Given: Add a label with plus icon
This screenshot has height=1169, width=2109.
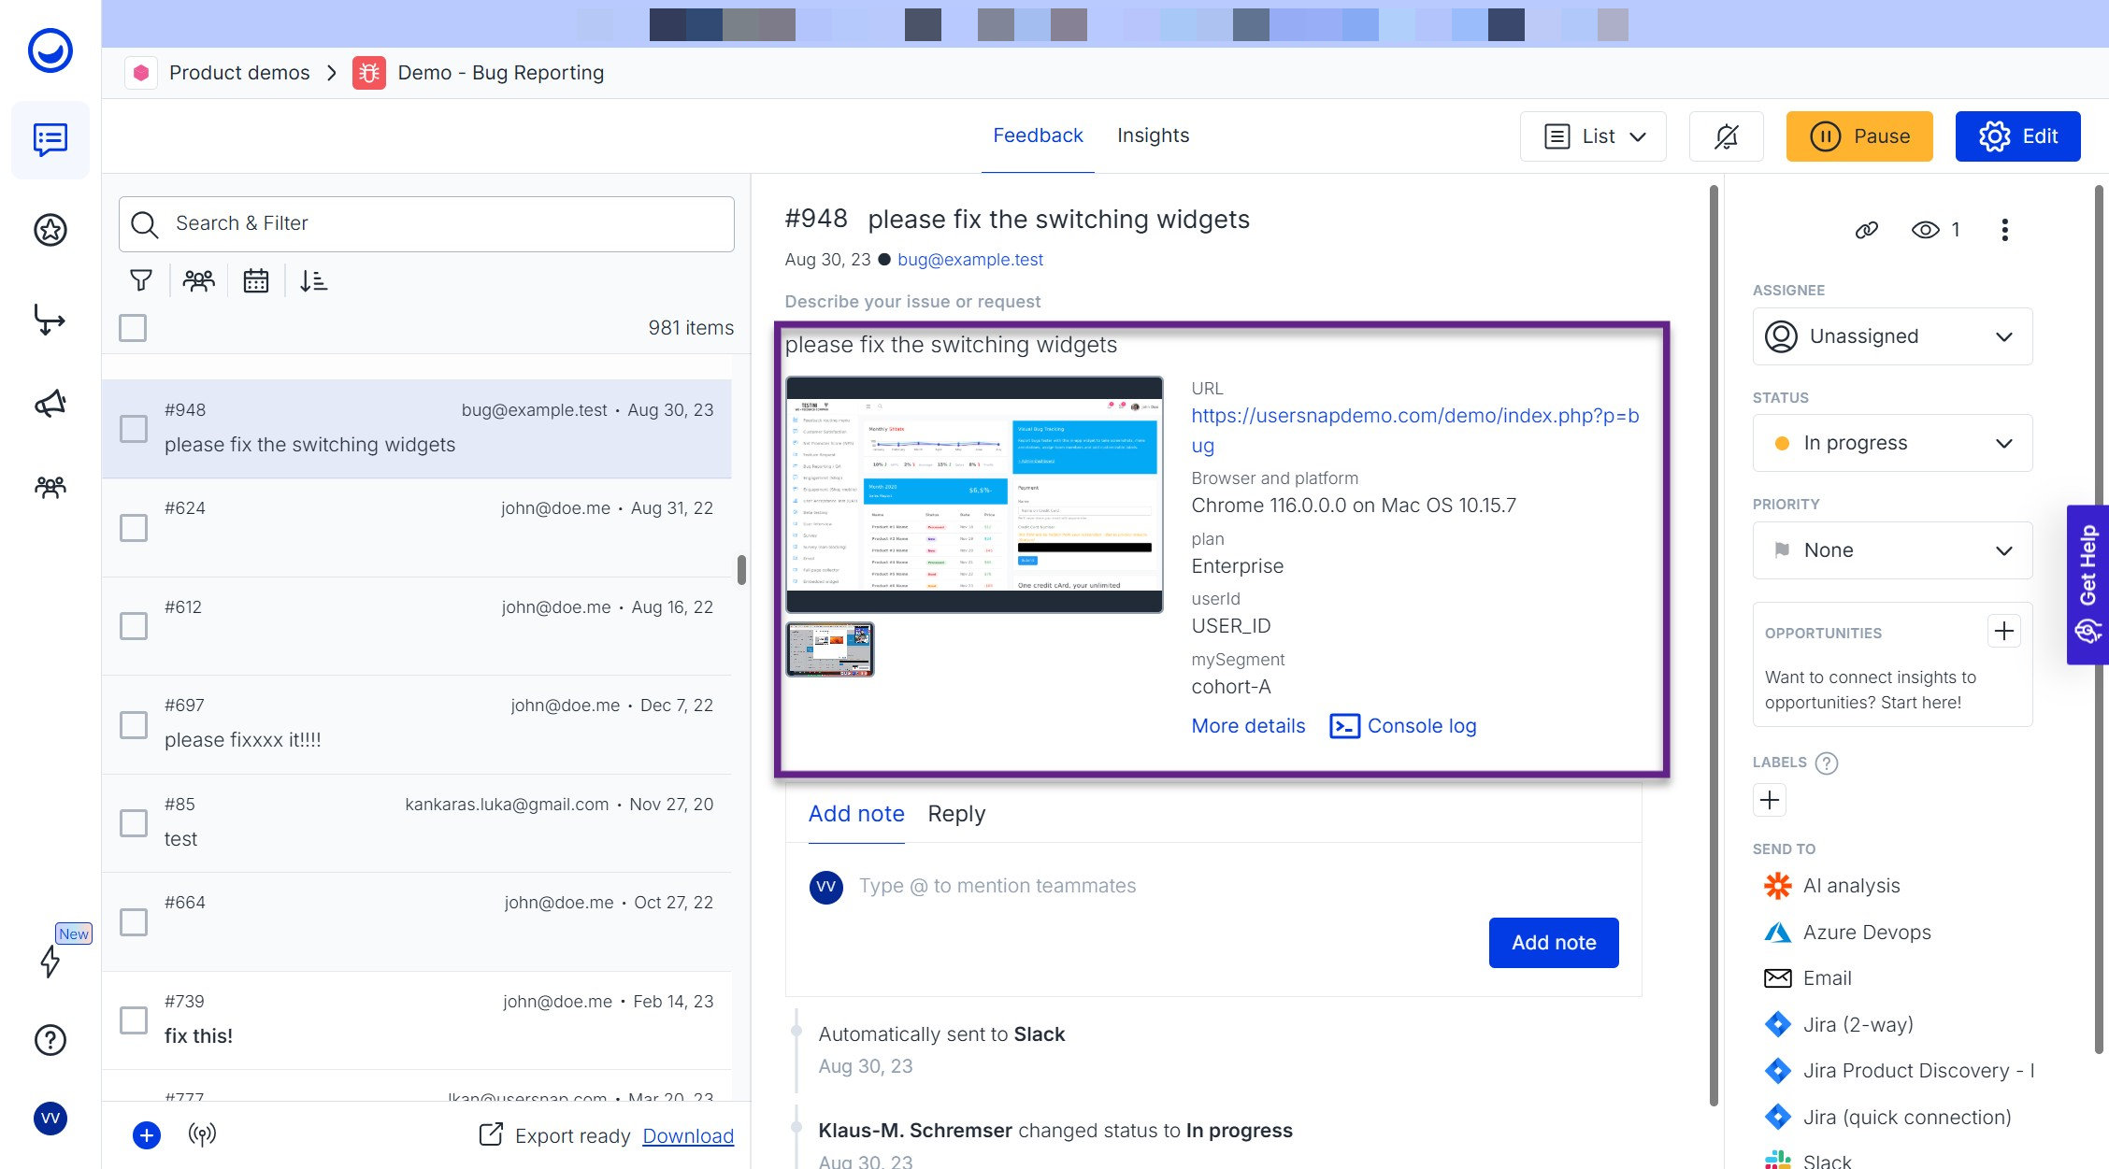Looking at the screenshot, I should tap(1769, 800).
